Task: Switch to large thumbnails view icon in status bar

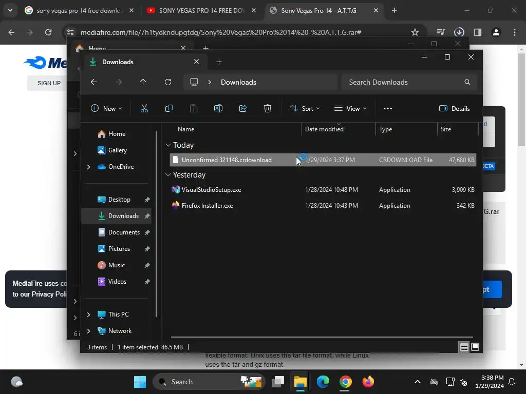Action: pos(475,347)
